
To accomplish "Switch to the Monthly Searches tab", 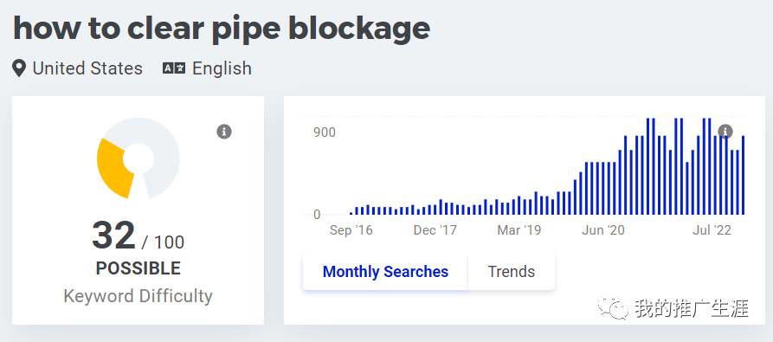I will click(385, 272).
